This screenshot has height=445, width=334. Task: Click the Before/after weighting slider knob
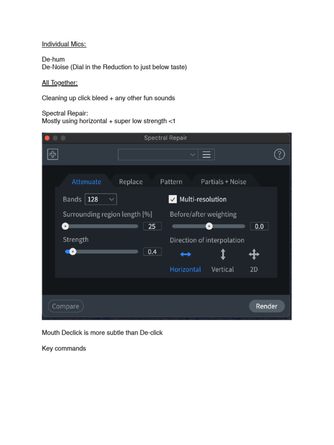209,226
